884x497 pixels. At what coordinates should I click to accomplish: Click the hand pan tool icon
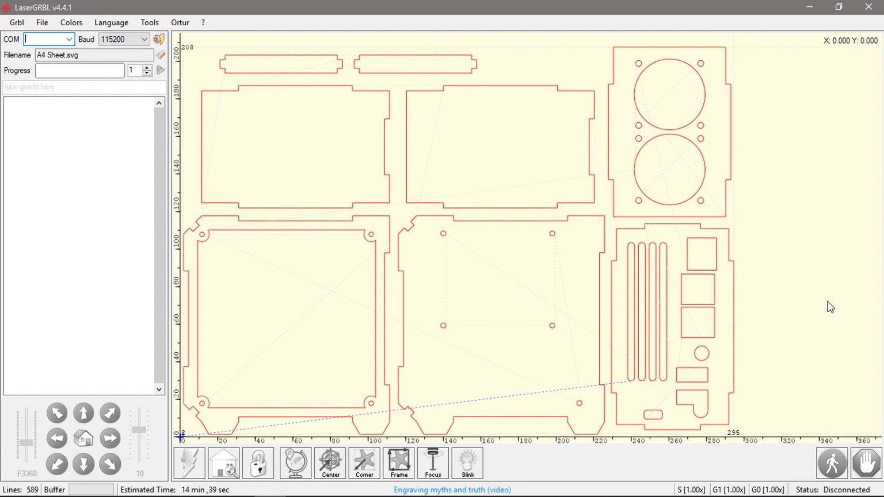[867, 463]
